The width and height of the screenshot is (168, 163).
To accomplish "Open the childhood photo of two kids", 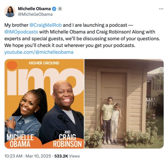I will coord(124,104).
